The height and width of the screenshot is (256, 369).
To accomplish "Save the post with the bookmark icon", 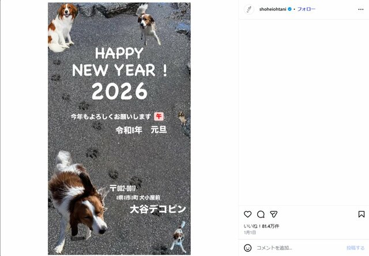I will 362,214.
